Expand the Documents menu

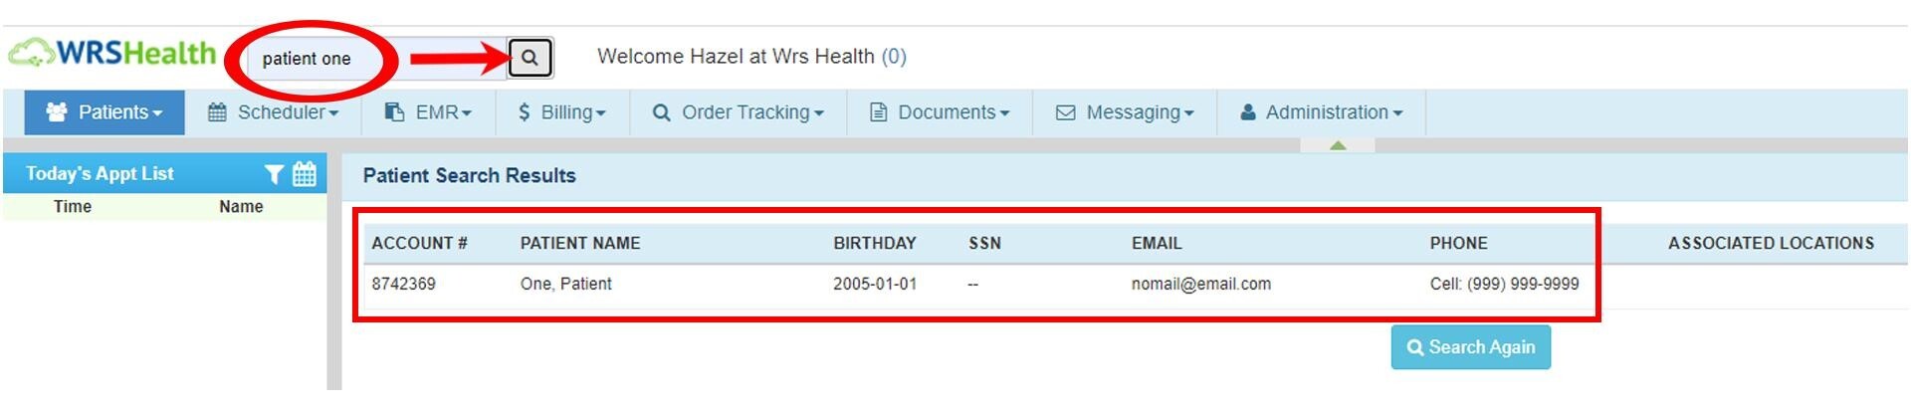940,112
